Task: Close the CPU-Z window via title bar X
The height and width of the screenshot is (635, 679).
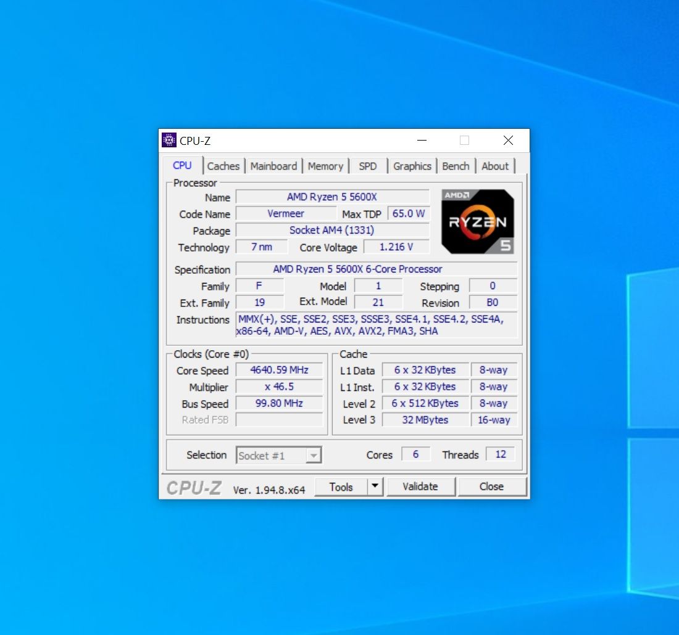Action: click(509, 140)
